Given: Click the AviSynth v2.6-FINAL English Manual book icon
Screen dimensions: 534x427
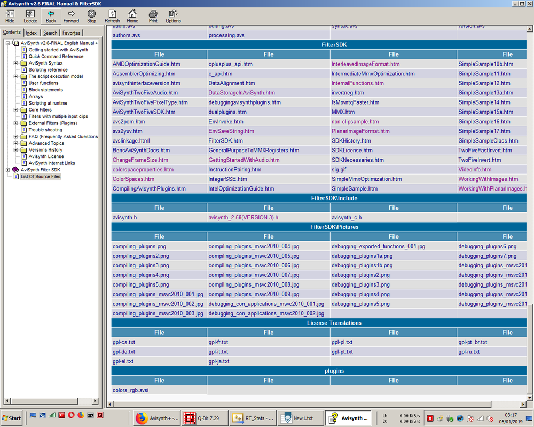Looking at the screenshot, I should [15, 43].
